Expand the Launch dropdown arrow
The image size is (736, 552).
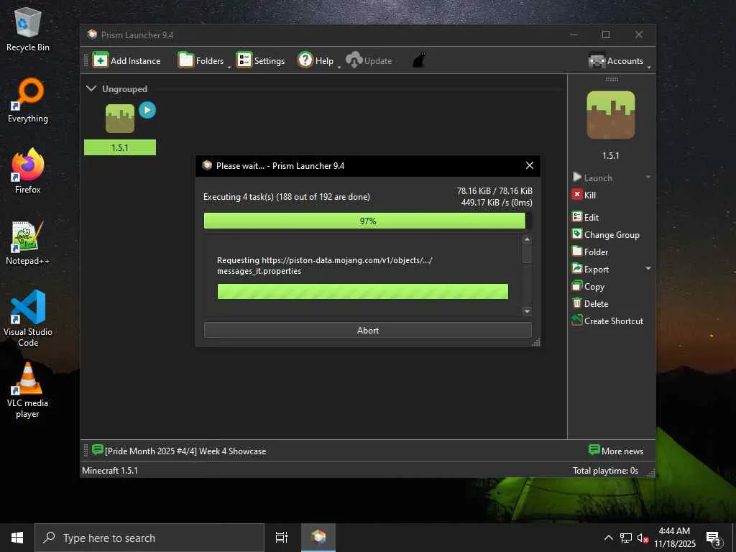[648, 178]
